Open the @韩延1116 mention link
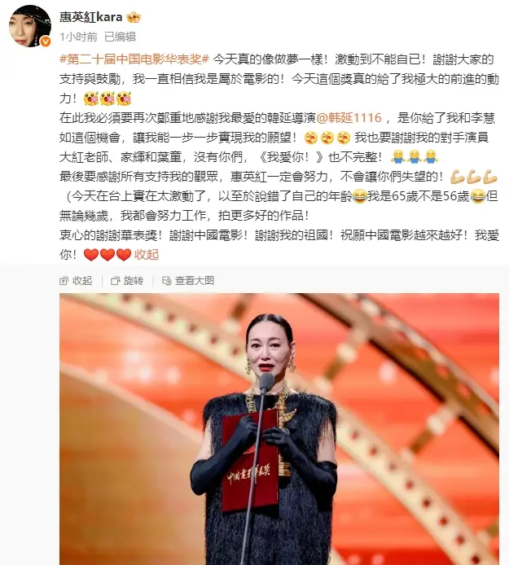Viewport: 509px width, 565px height. (x=349, y=118)
